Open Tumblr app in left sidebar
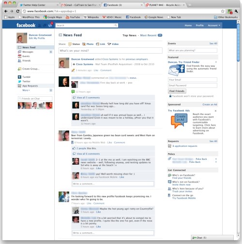 point(24,77)
